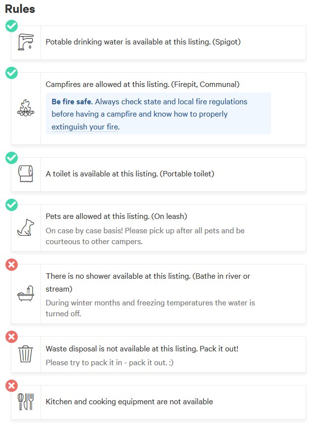Screen dimensions: 312x427
Task: Click the kitchen utensils icon
Action: [26, 402]
